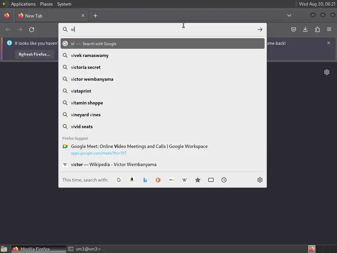Open apps.google.com/meet link
The height and width of the screenshot is (253, 337).
tap(99, 153)
